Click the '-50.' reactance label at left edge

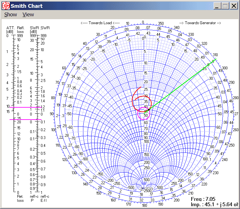click(x=69, y=114)
